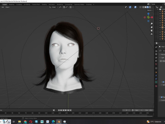Open Google Chrome from the taskbar

[25, 122]
